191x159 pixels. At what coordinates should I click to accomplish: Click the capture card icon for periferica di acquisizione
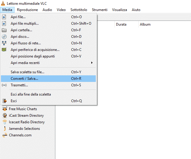pyautogui.click(x=4, y=50)
